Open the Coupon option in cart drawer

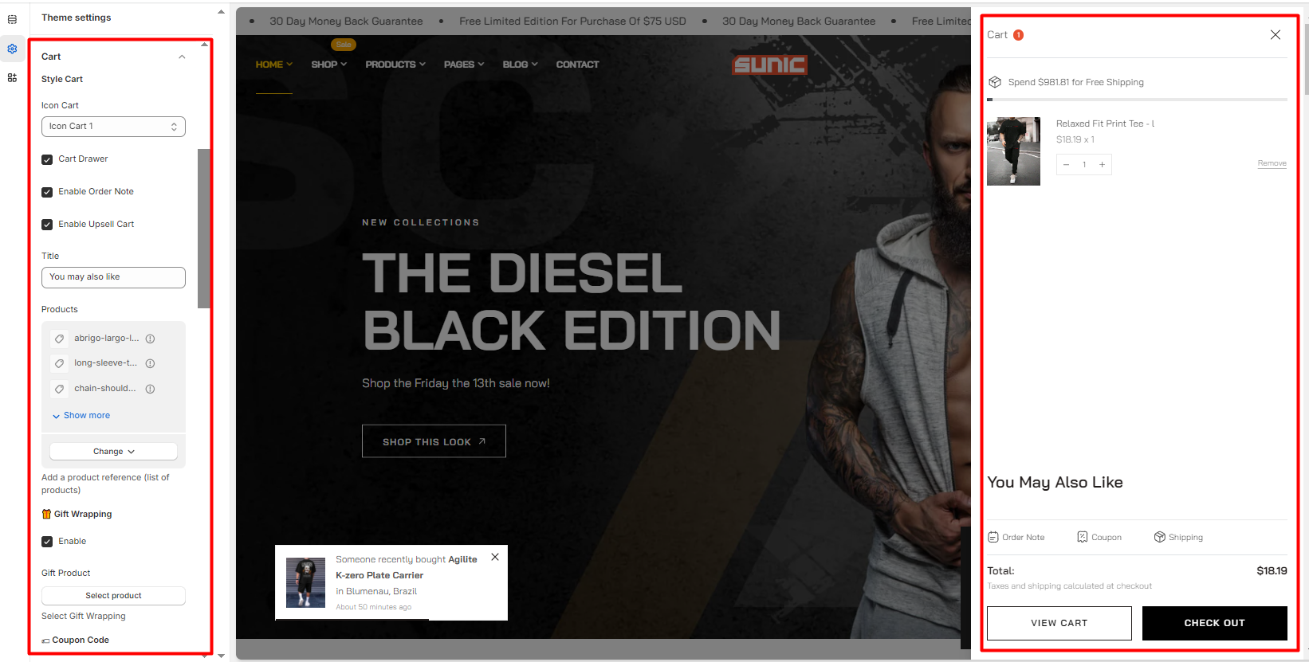[1099, 537]
